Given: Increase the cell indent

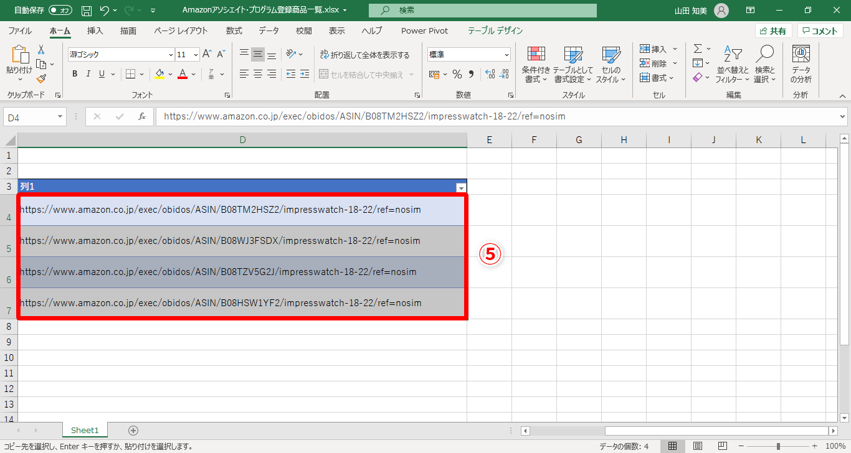Looking at the screenshot, I should (x=305, y=74).
